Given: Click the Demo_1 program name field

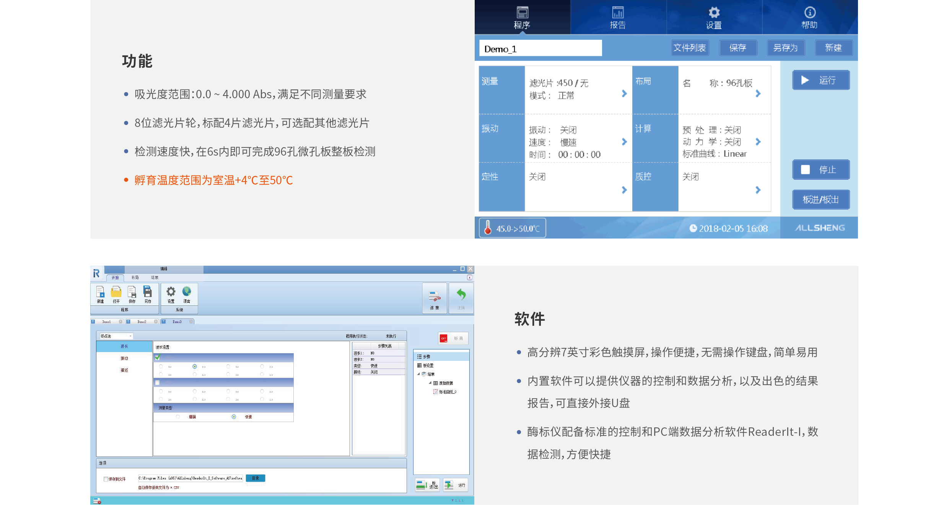Looking at the screenshot, I should click(540, 49).
